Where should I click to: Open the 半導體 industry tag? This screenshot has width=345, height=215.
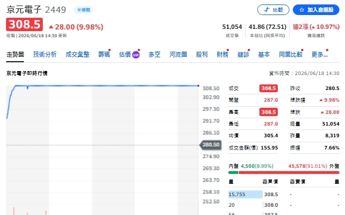click(83, 10)
